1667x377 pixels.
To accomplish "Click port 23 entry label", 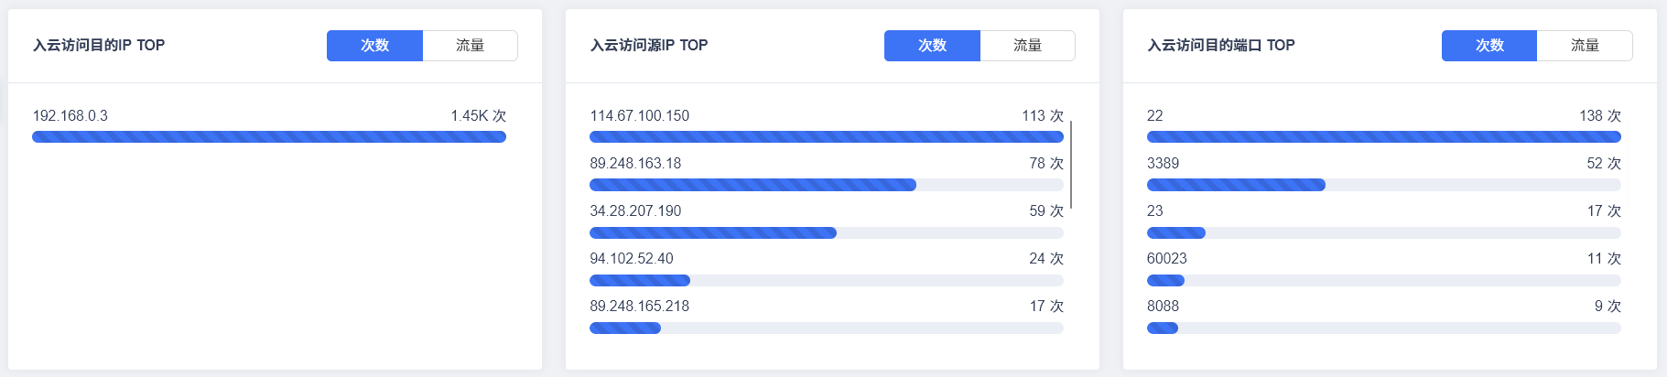I will pos(1155,211).
